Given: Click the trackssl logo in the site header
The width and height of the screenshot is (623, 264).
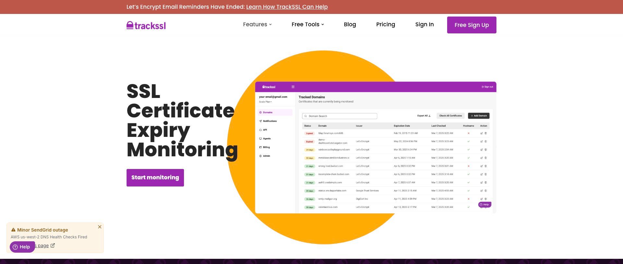Looking at the screenshot, I should click(146, 25).
